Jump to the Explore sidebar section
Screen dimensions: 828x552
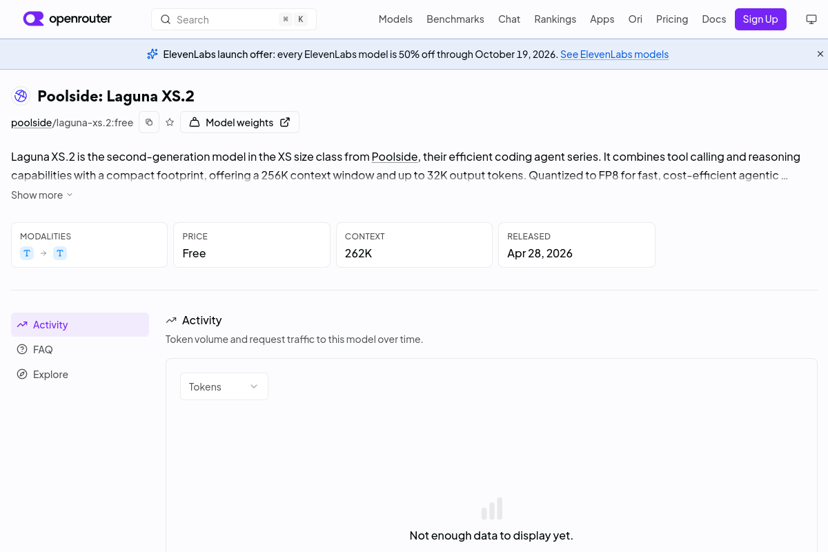(80, 375)
